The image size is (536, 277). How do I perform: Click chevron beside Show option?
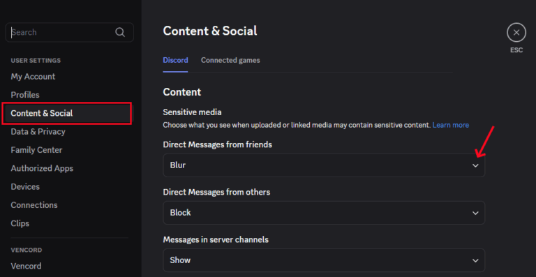475,261
